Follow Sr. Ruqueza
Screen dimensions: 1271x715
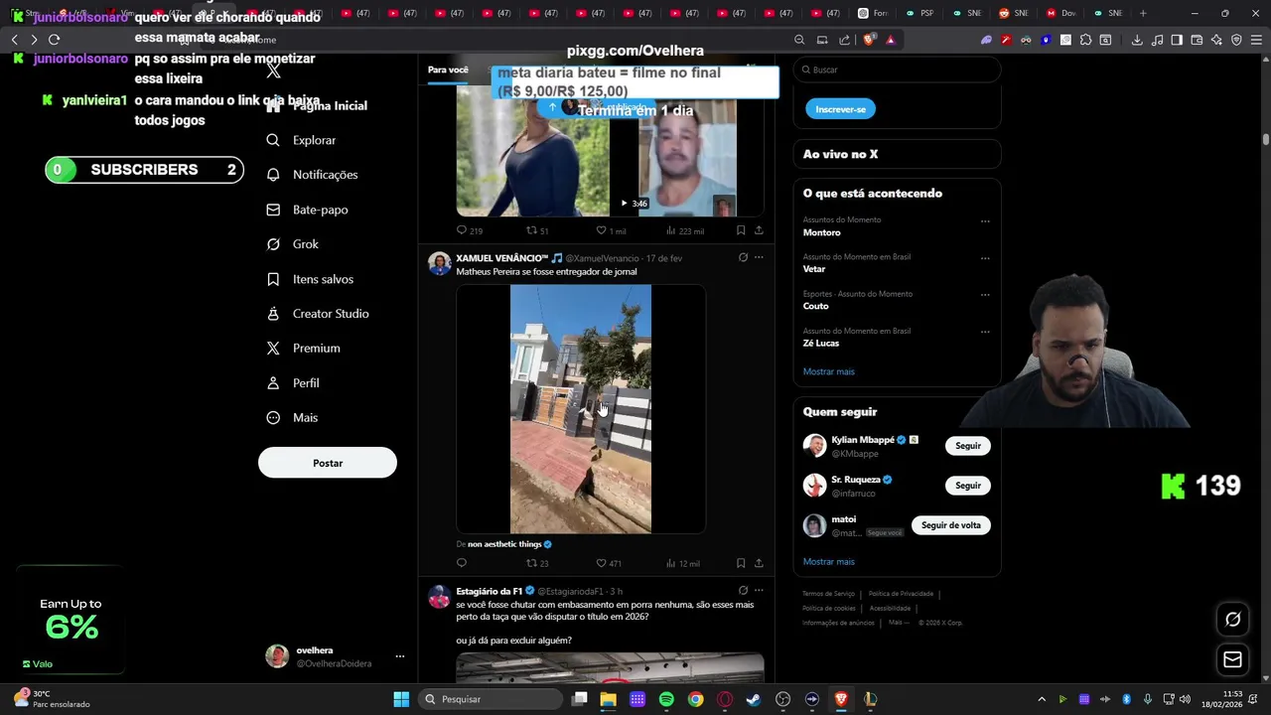point(968,486)
